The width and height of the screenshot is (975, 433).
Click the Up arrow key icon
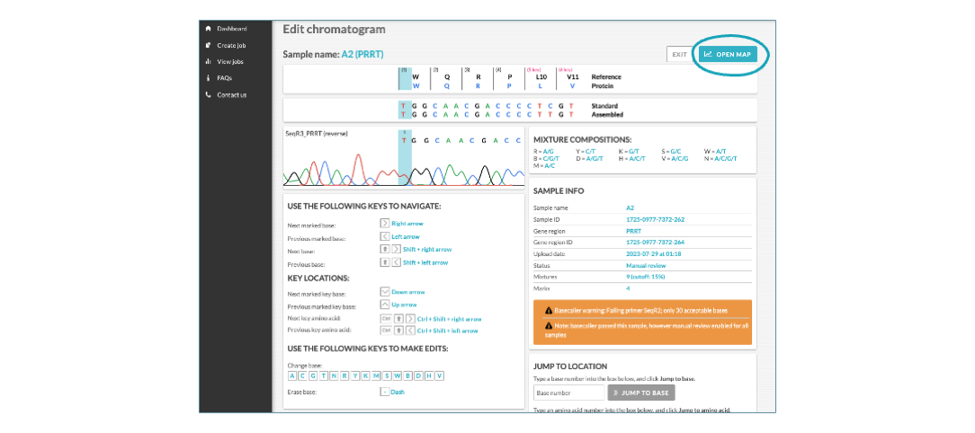[x=385, y=305]
